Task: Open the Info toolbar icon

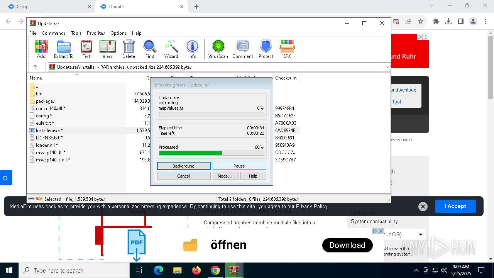Action: (192, 49)
